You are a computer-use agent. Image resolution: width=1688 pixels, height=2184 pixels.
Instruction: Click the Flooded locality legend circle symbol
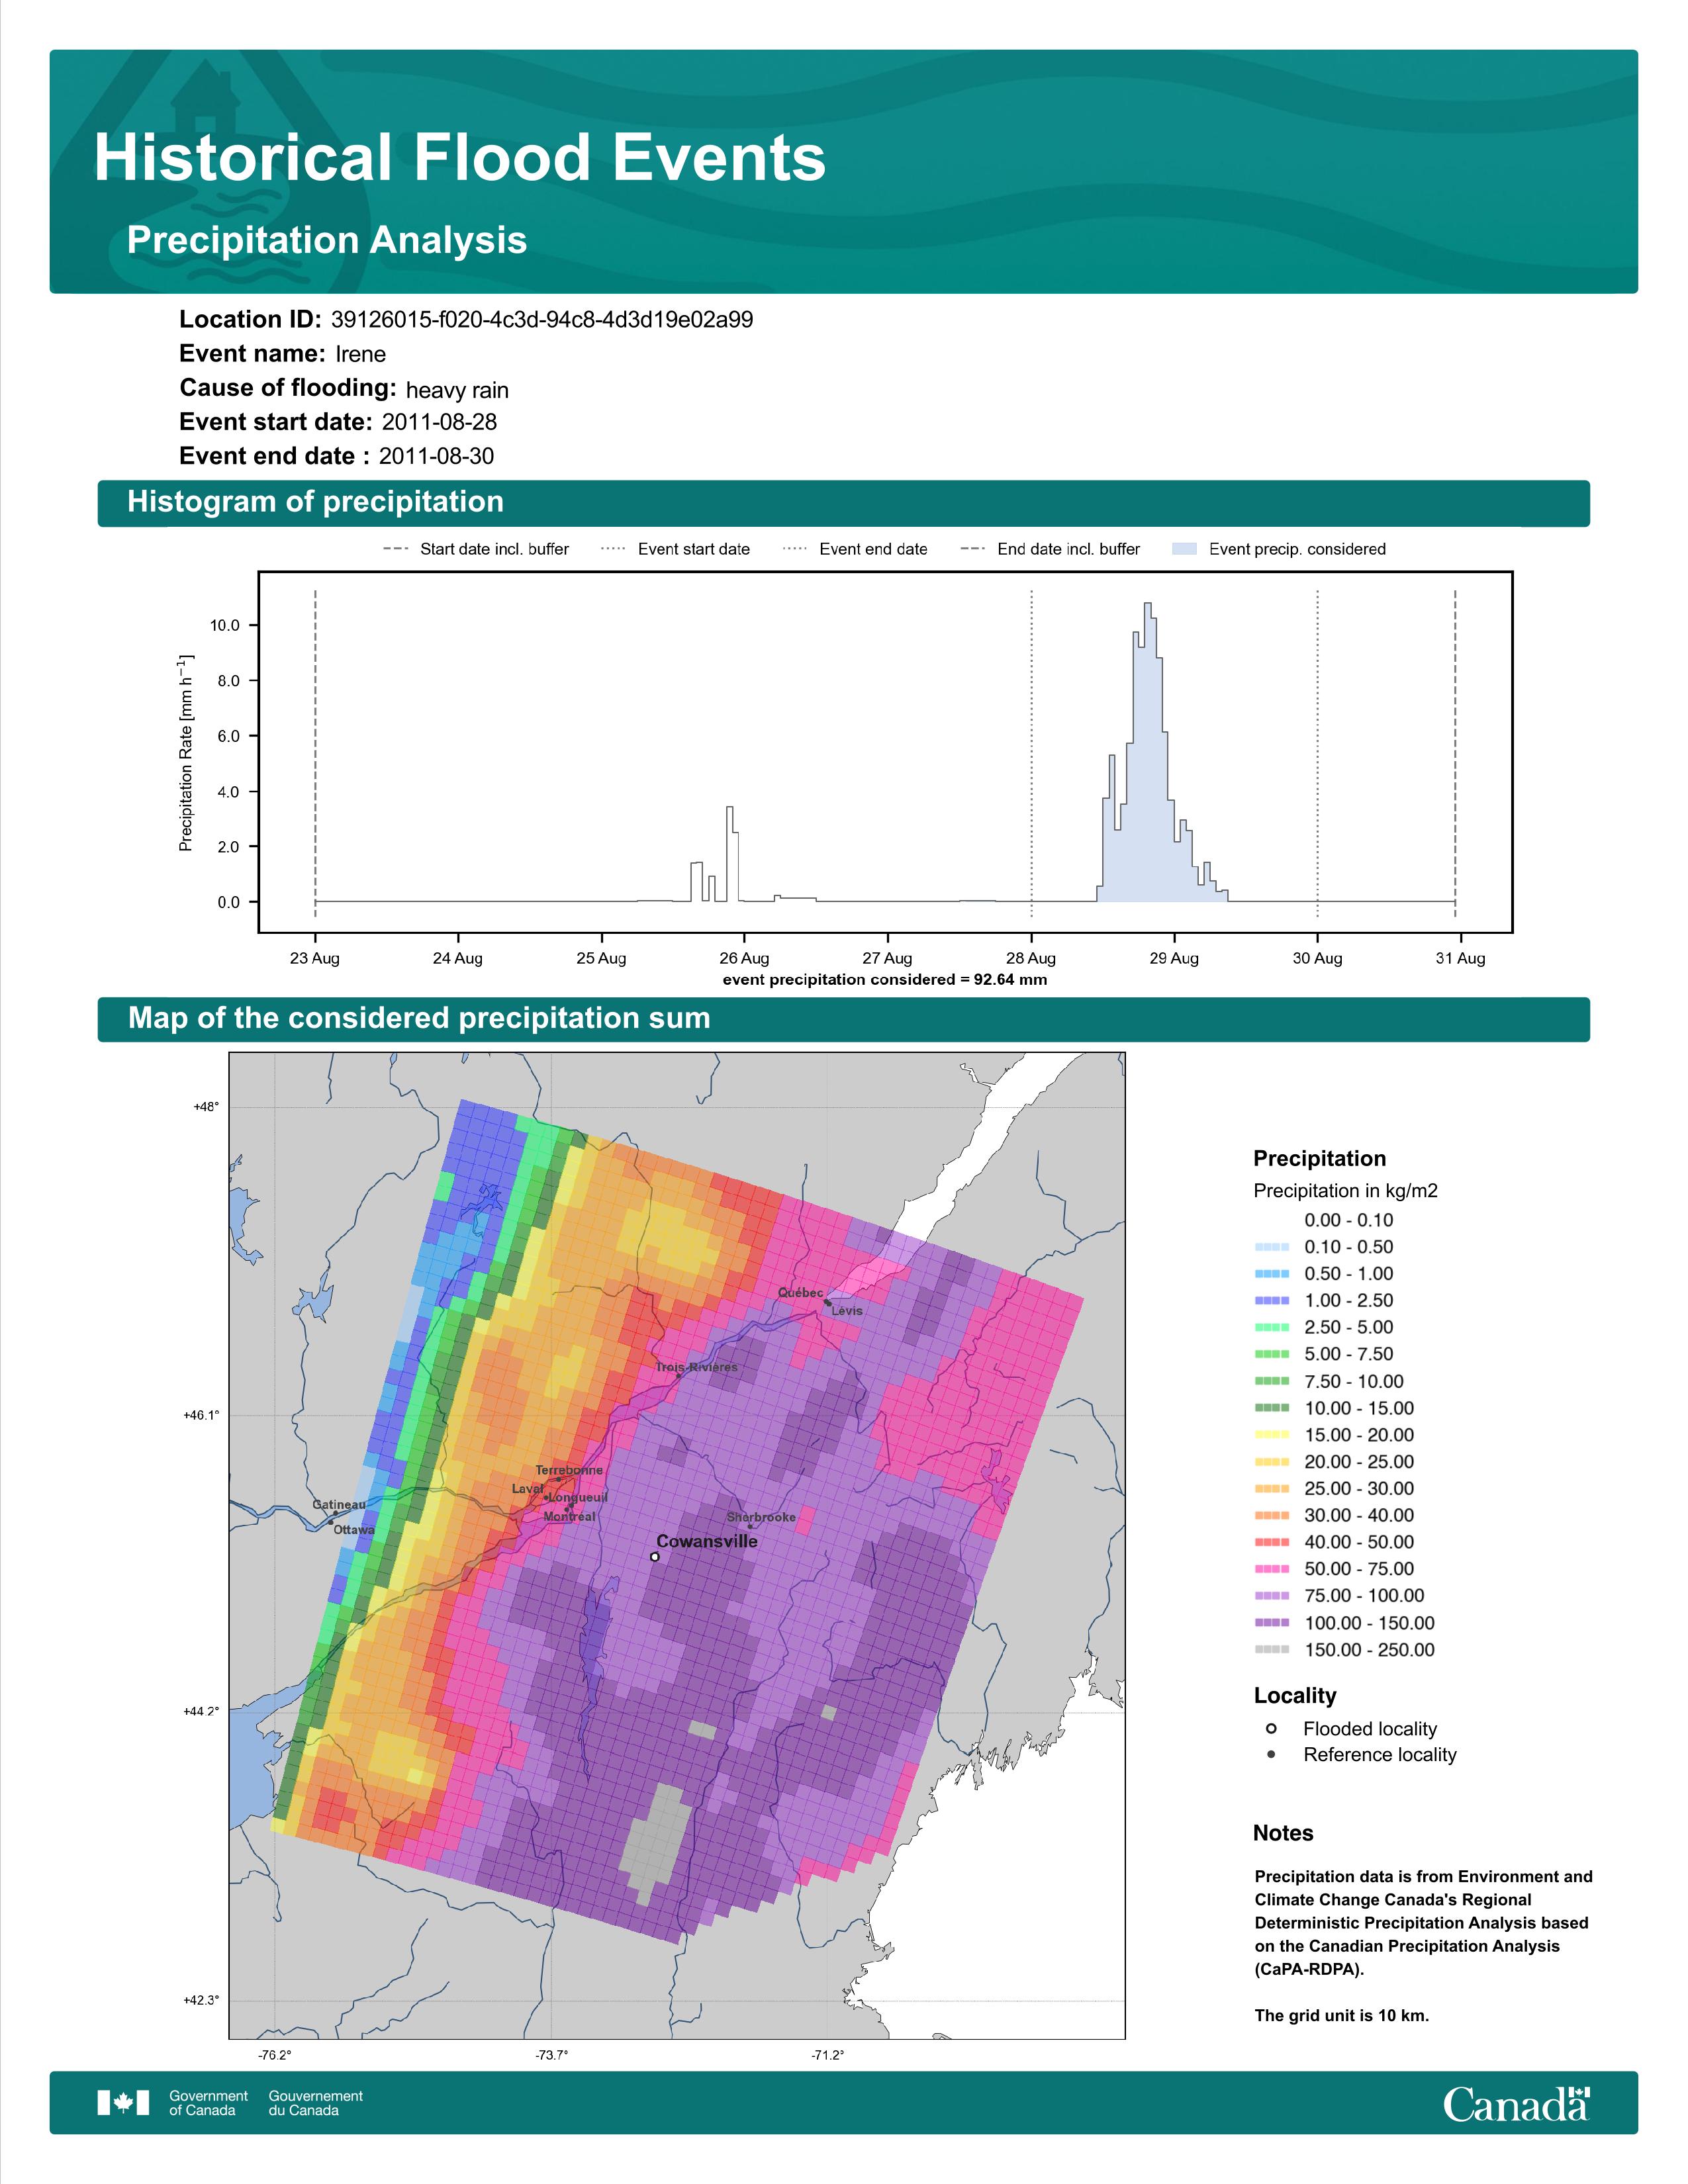coord(1271,1728)
